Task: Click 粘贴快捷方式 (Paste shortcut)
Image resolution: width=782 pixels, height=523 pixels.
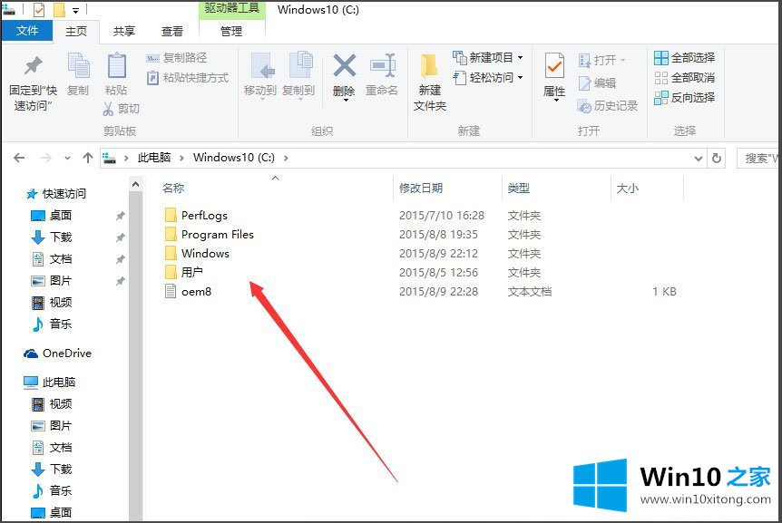Action: tap(188, 78)
